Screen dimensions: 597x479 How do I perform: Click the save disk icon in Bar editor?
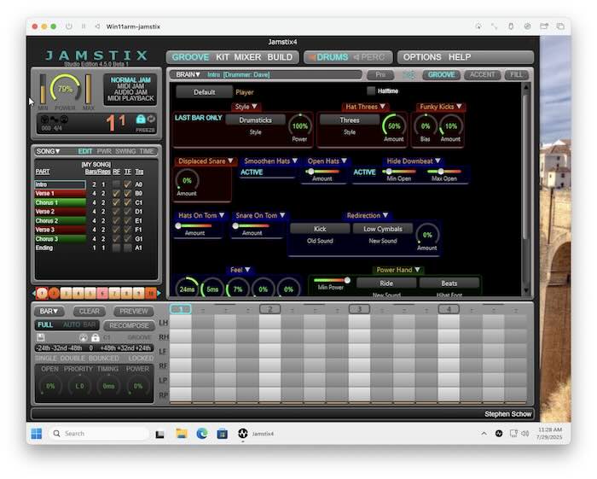click(41, 337)
